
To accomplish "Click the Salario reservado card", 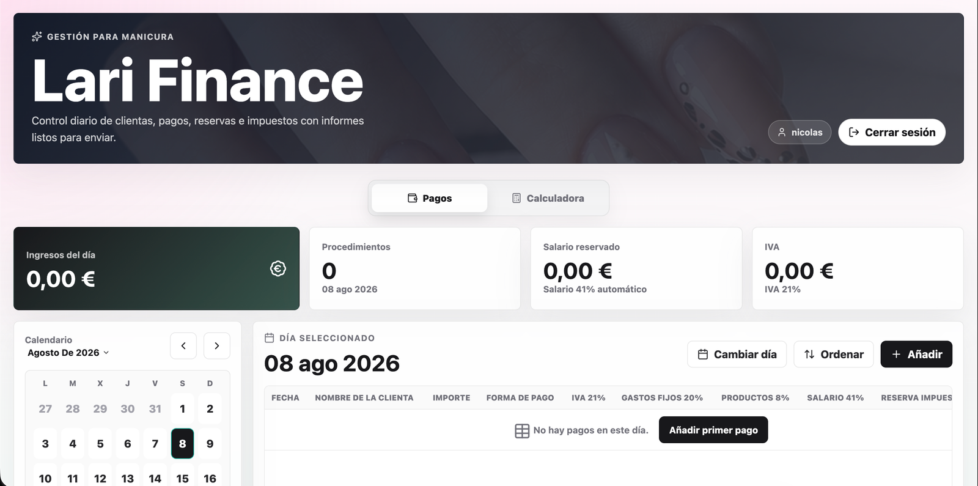I will (x=636, y=268).
